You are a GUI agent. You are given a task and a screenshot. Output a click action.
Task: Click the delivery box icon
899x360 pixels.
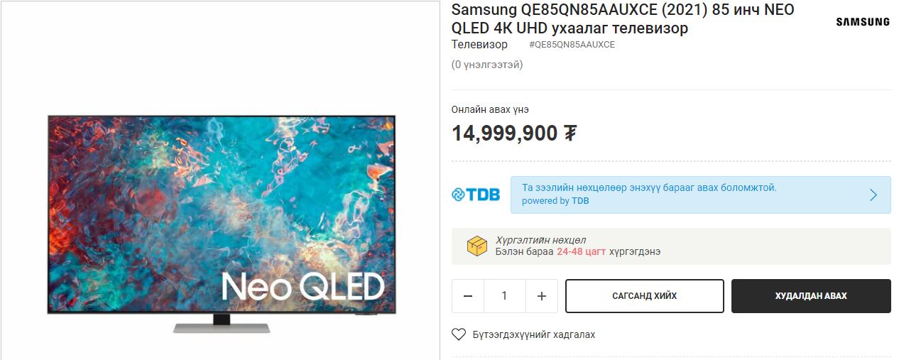pos(476,246)
